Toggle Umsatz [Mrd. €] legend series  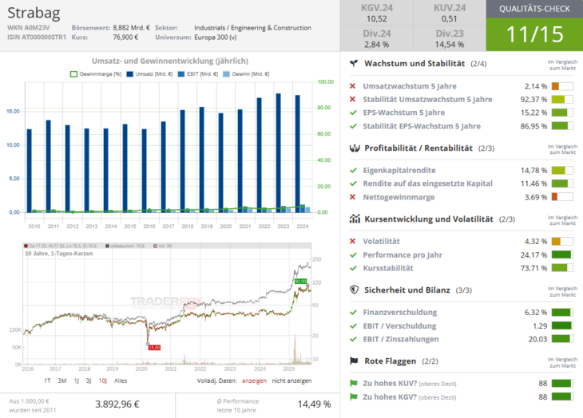click(149, 74)
